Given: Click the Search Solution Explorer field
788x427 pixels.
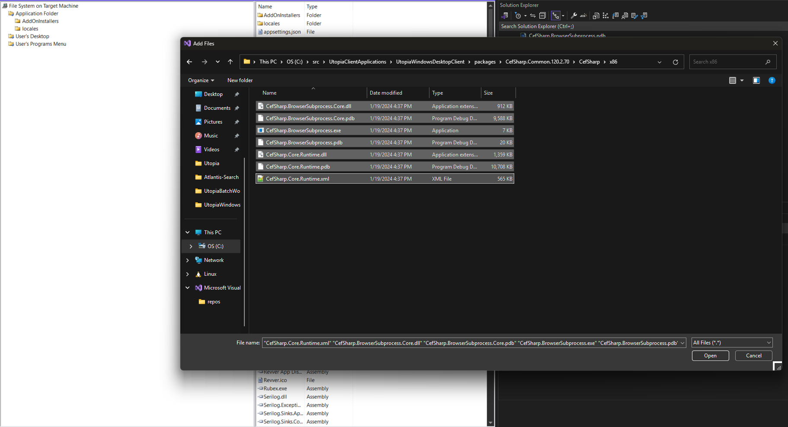Looking at the screenshot, I should pos(643,26).
